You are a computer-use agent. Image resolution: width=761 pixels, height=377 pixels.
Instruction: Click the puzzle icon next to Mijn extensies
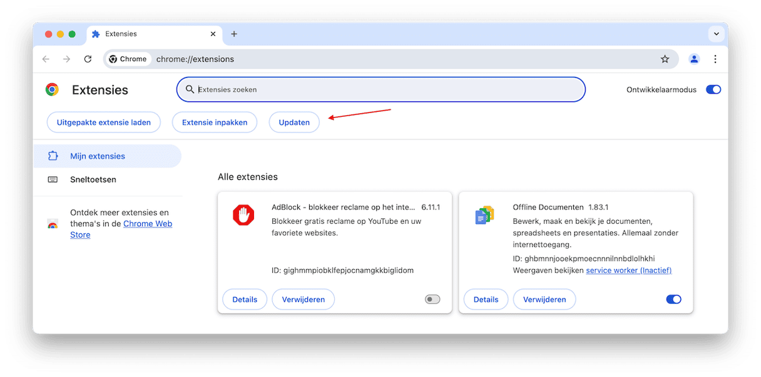[x=53, y=156]
